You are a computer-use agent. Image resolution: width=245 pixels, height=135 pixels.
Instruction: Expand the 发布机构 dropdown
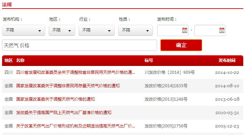click(23, 30)
